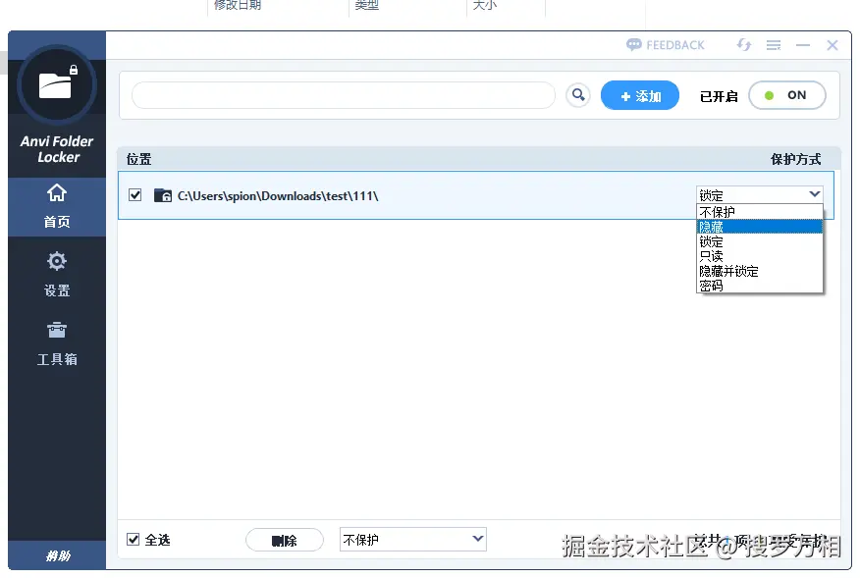Open the 设置 (Settings) page in sidebar
The height and width of the screenshot is (578, 860).
click(x=56, y=275)
